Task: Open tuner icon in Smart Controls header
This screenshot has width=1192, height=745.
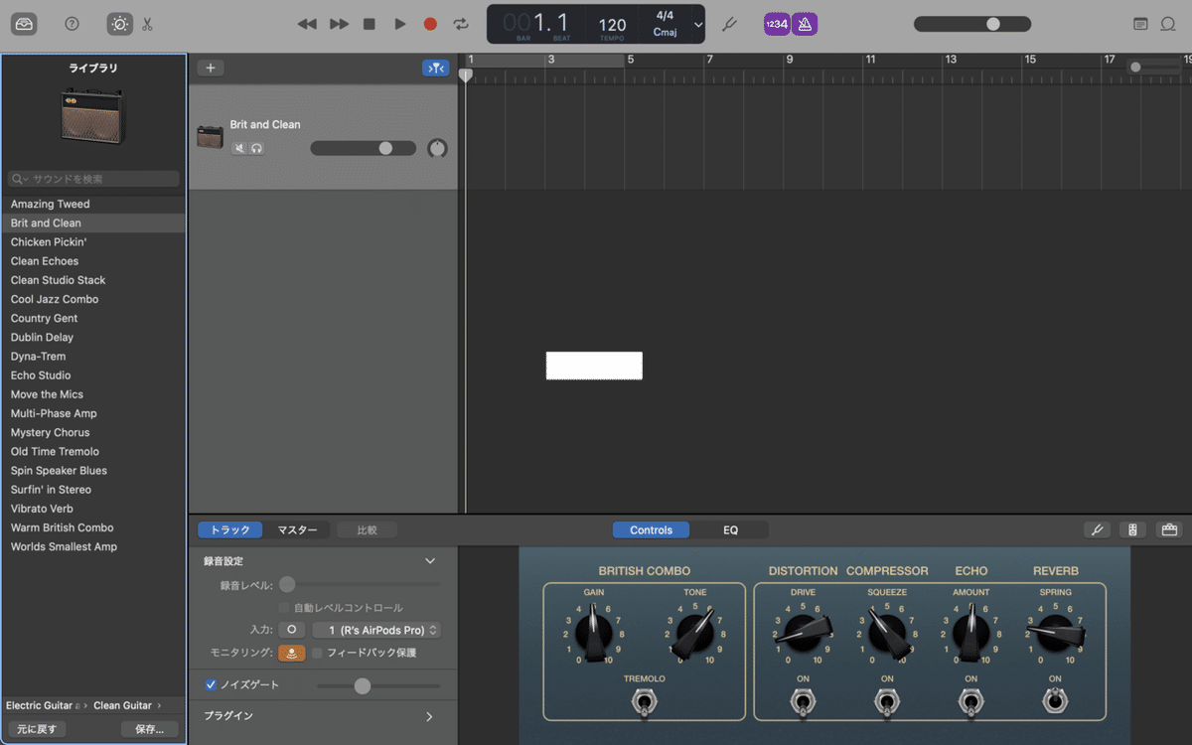Action: click(1098, 530)
